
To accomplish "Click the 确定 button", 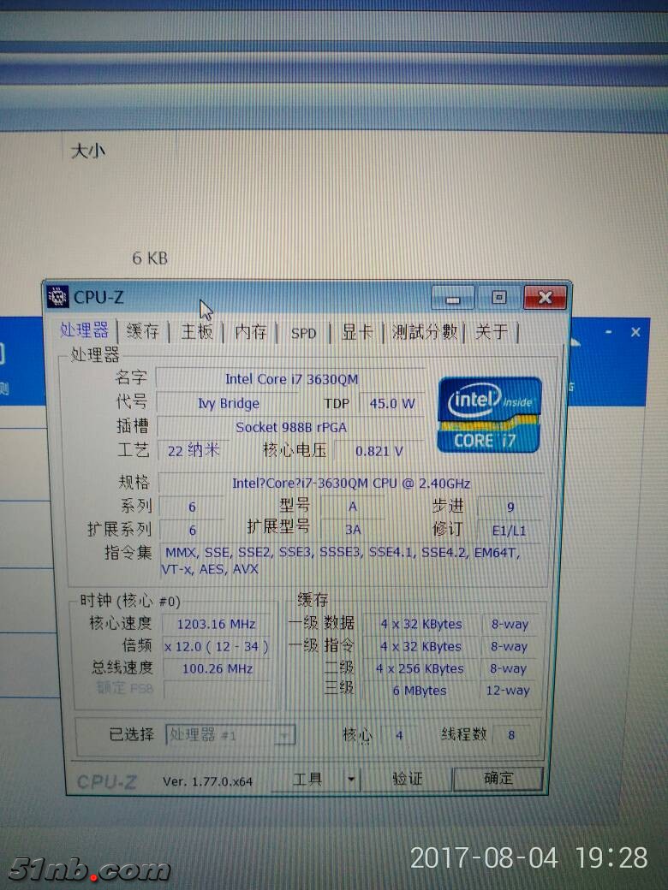I will [x=498, y=778].
